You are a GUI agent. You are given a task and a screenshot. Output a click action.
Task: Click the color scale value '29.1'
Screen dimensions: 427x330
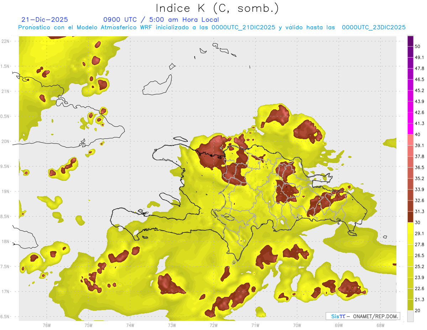420,234
